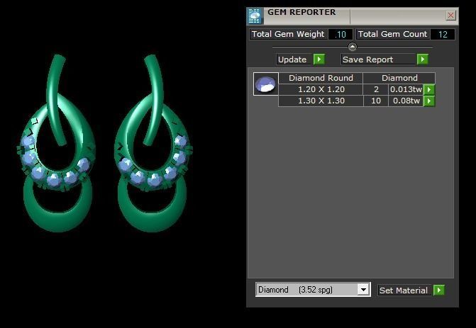Click the green arrow for the 0.08tw row
Viewport: 476px width, 328px height.
[x=429, y=101]
